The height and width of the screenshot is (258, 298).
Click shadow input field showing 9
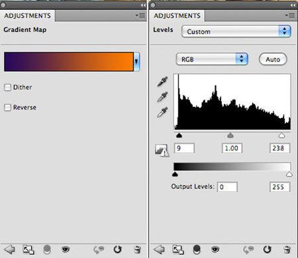coord(184,148)
